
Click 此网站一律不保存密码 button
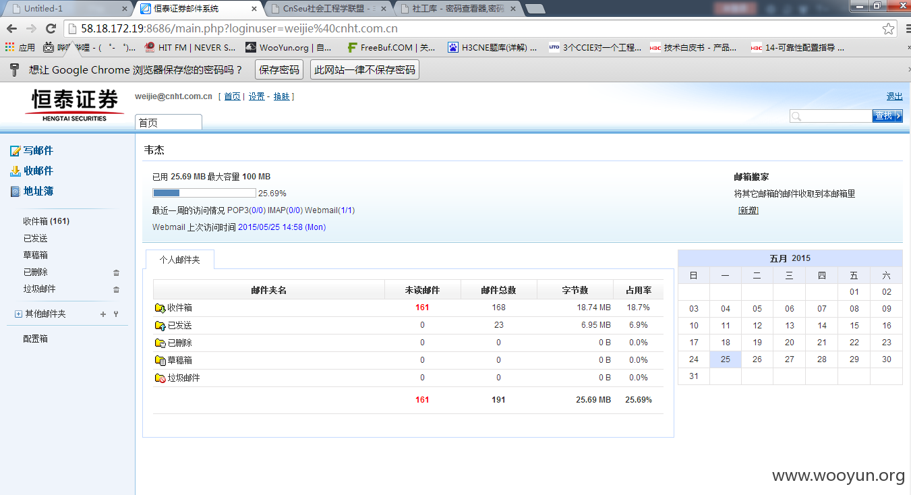(x=365, y=69)
